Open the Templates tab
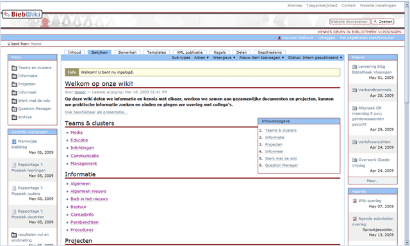The height and width of the screenshot is (246, 410). [x=156, y=53]
